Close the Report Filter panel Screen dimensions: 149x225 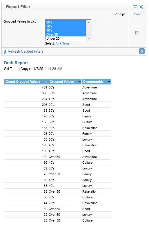pyautogui.click(x=141, y=7)
